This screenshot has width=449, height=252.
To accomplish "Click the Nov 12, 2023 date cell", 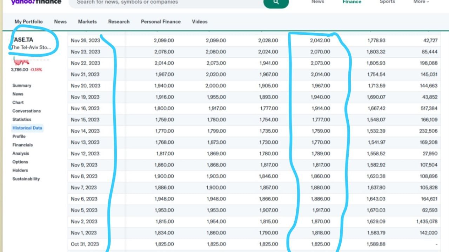I will 85,154.
